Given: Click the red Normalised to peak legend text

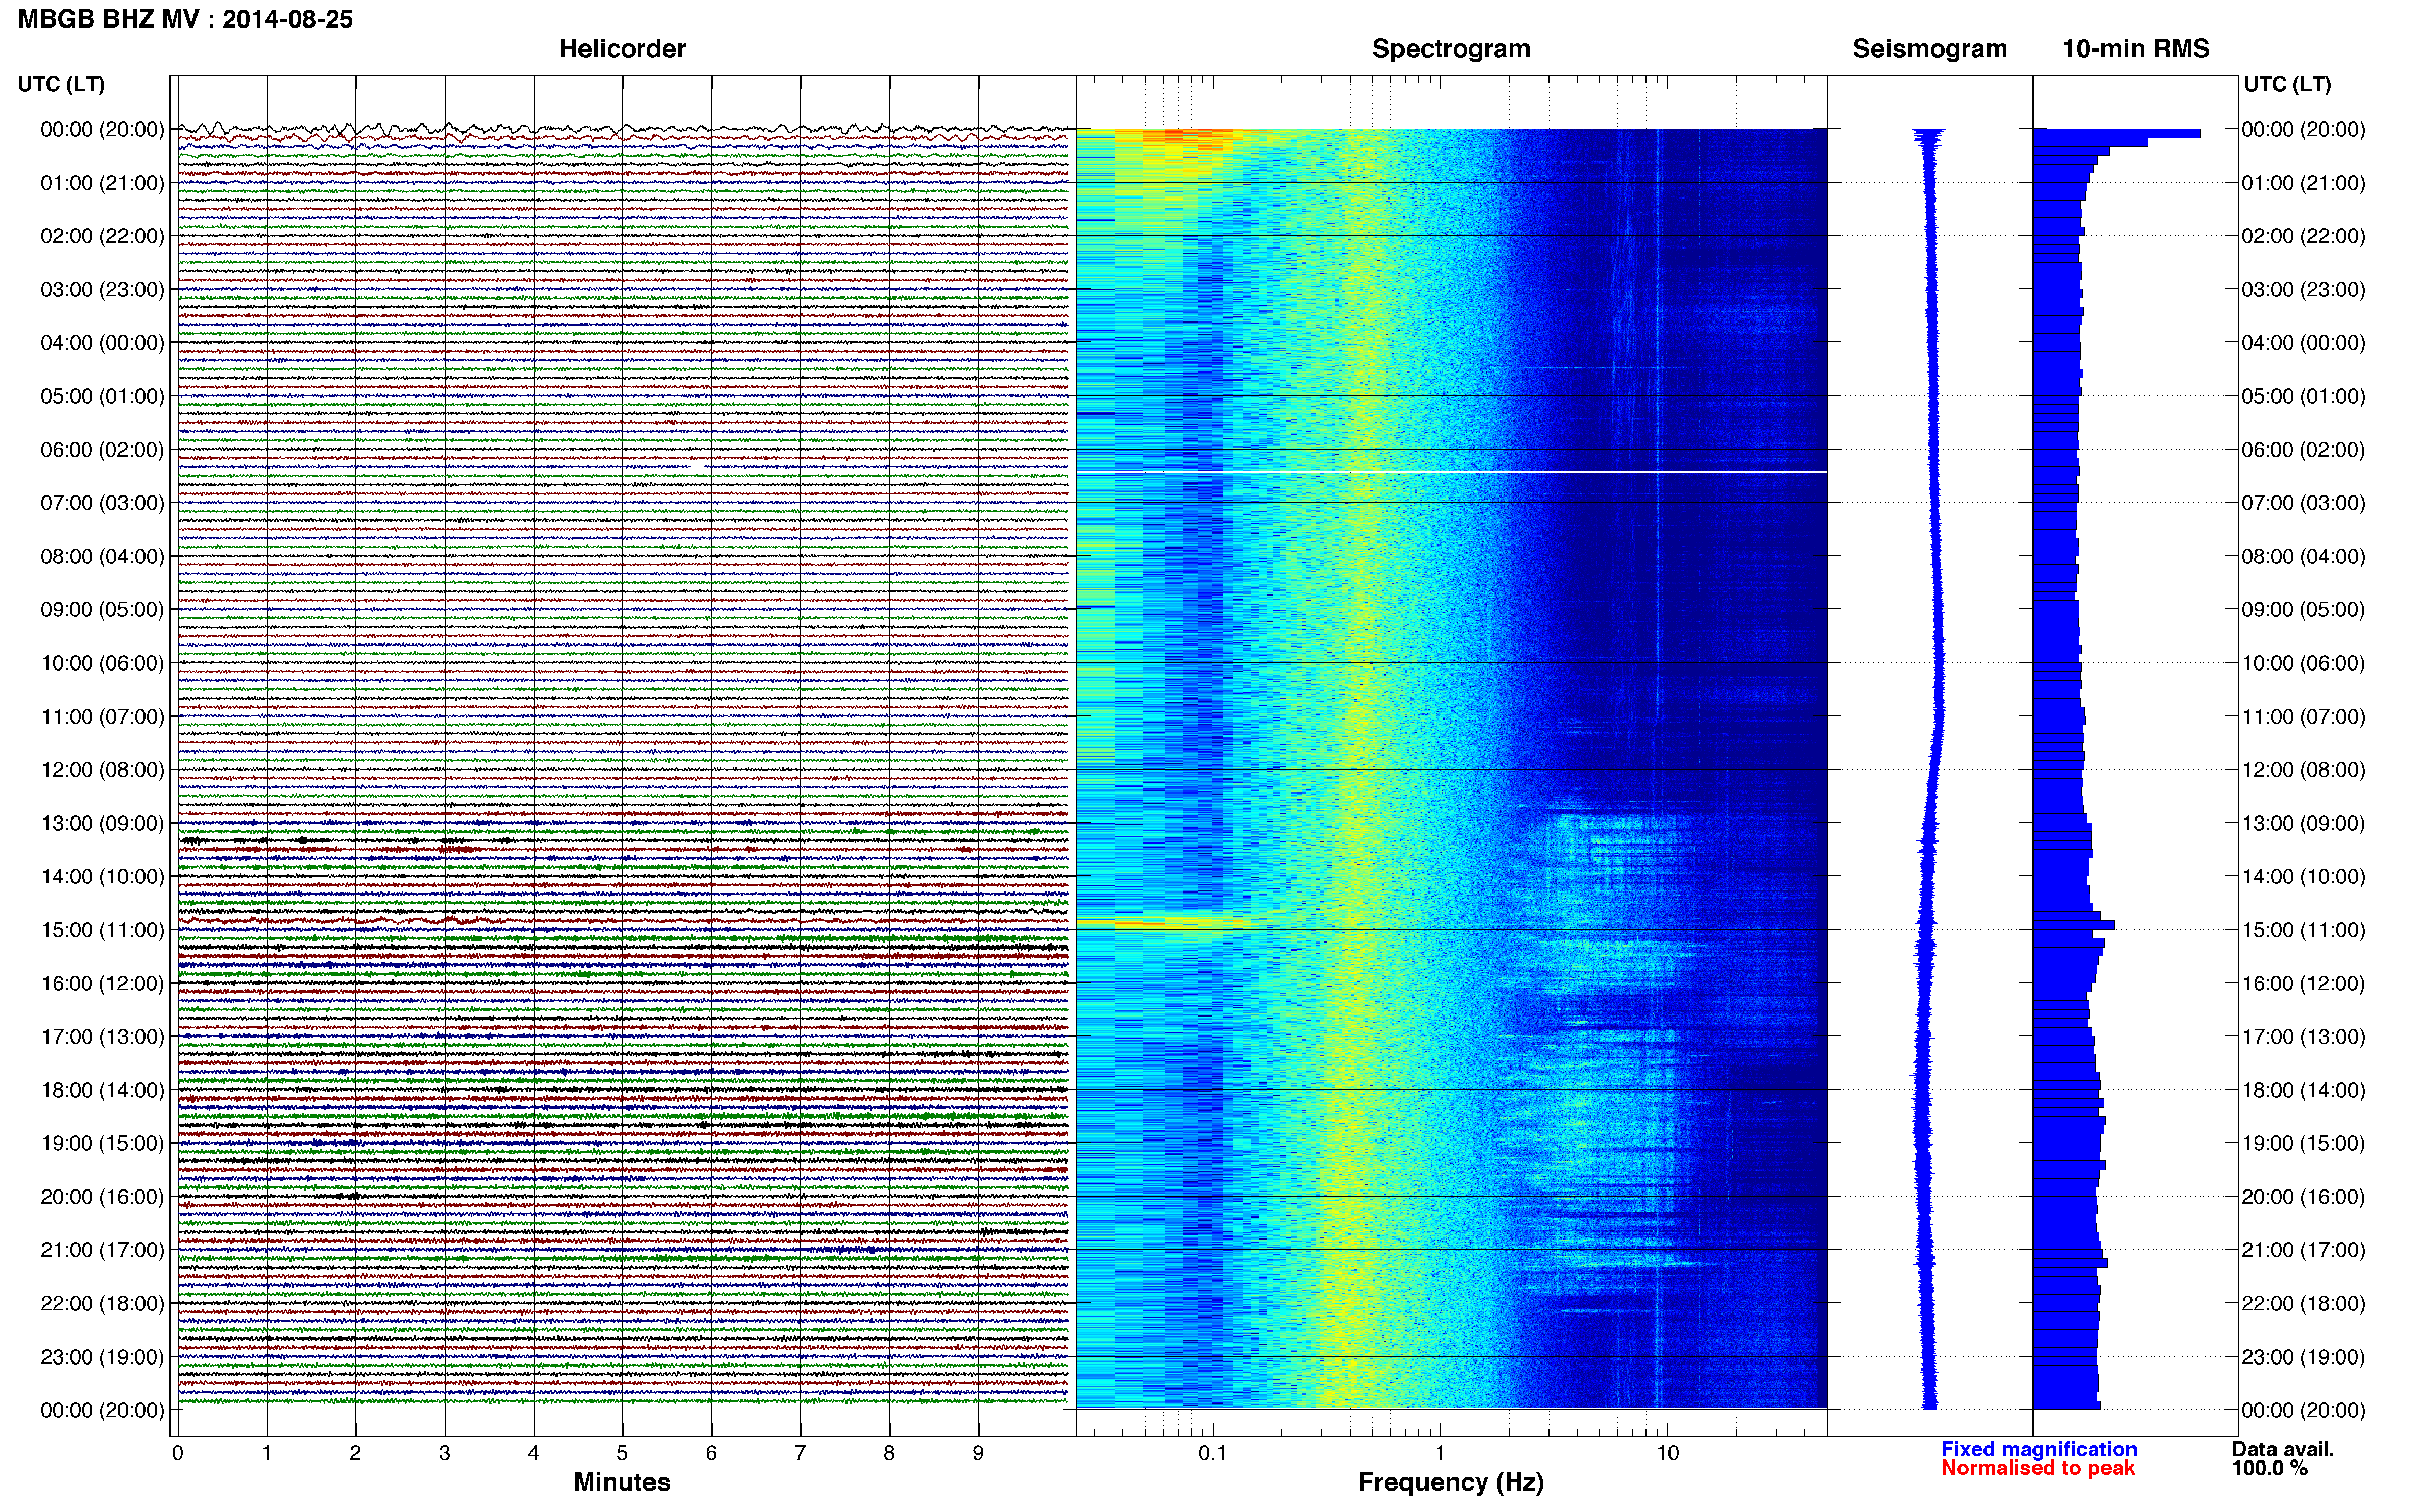Looking at the screenshot, I should click(2038, 1468).
